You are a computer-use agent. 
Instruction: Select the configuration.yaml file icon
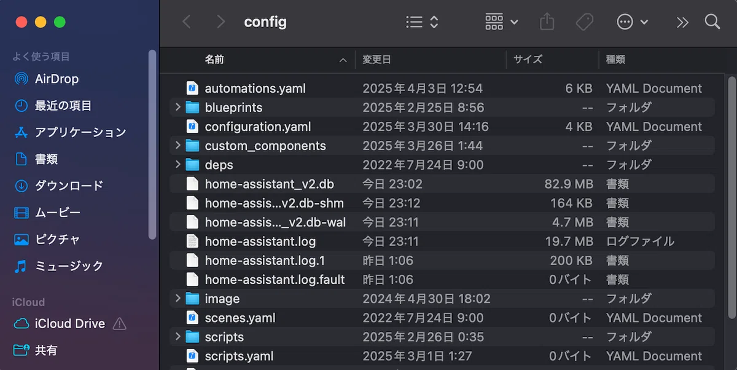[193, 127]
